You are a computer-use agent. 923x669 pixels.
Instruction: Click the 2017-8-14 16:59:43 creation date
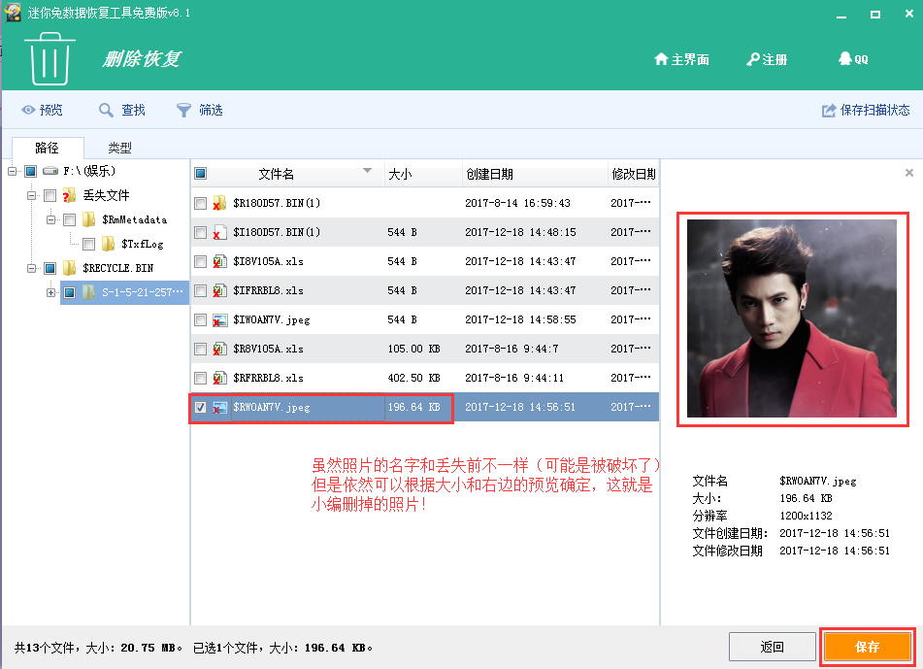[x=517, y=203]
